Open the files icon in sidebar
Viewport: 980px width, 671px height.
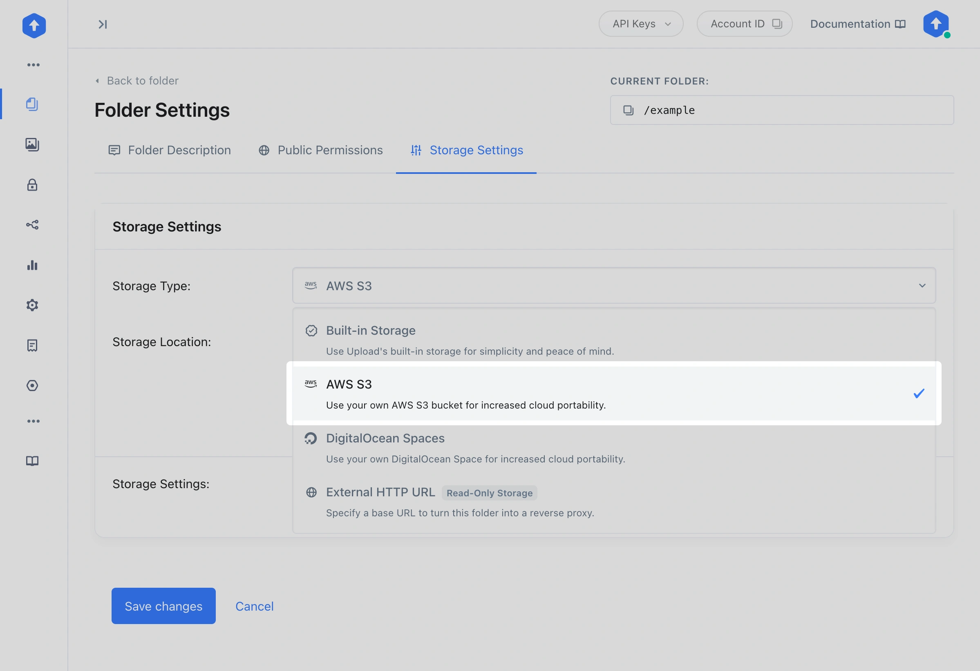click(x=32, y=104)
